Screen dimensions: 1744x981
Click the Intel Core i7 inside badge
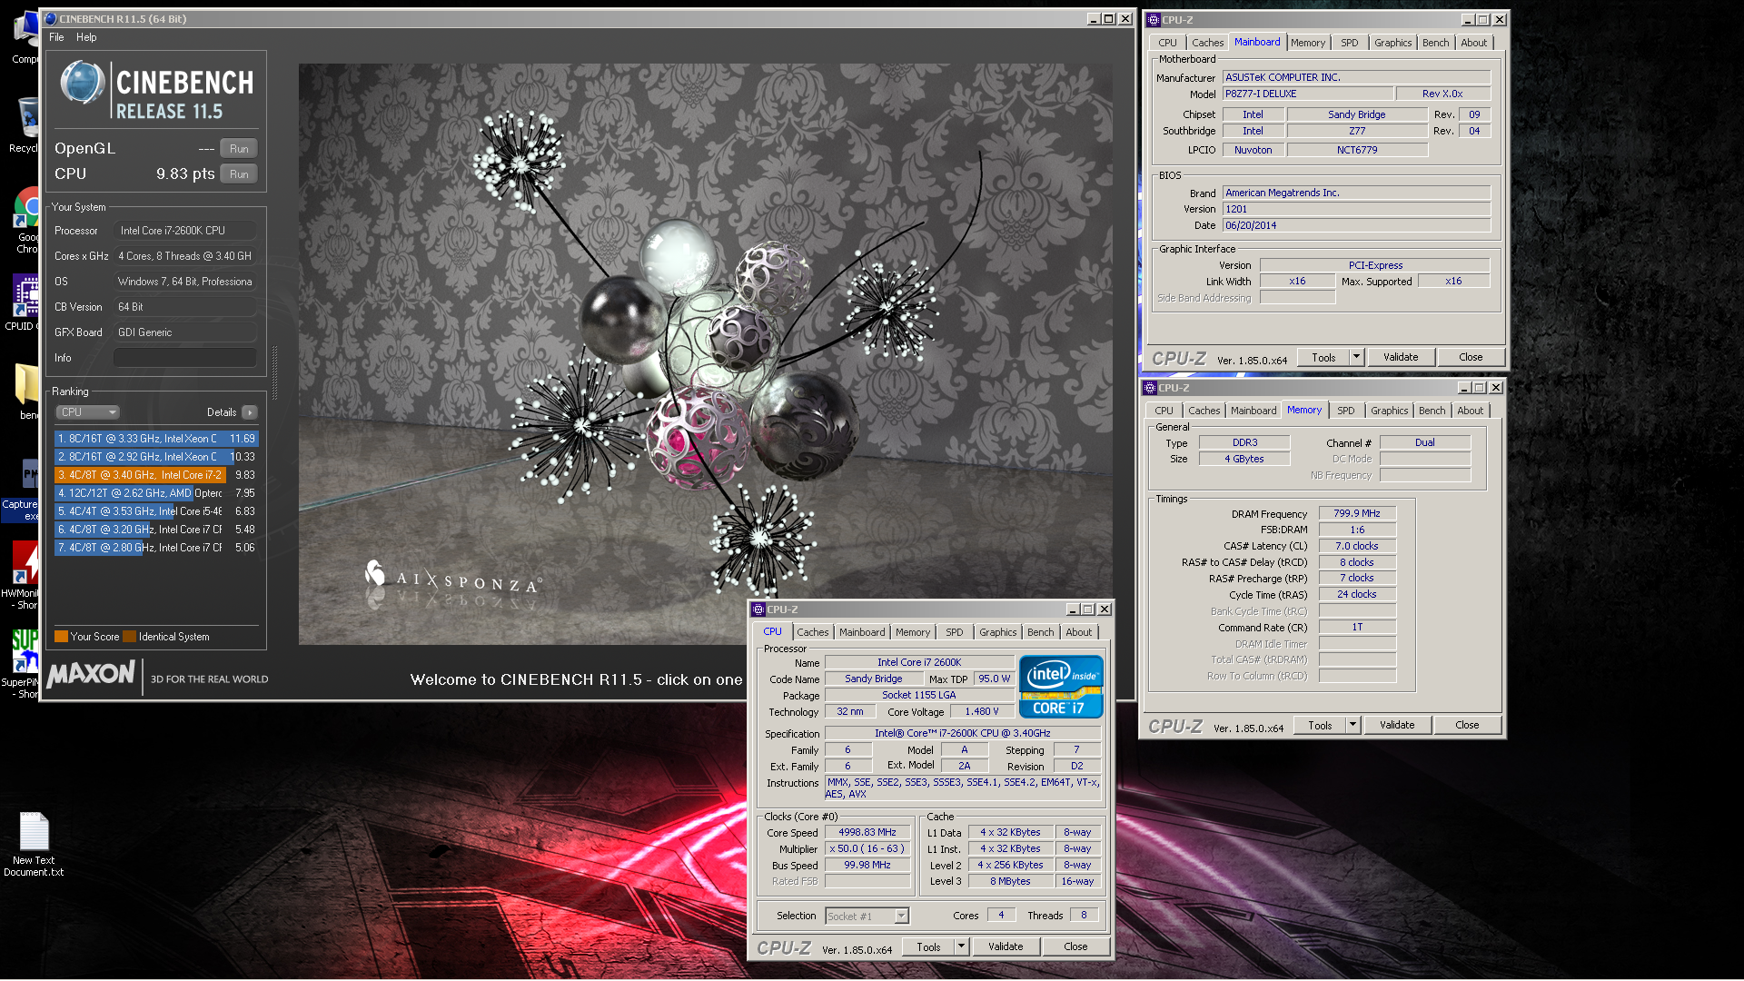pos(1060,687)
